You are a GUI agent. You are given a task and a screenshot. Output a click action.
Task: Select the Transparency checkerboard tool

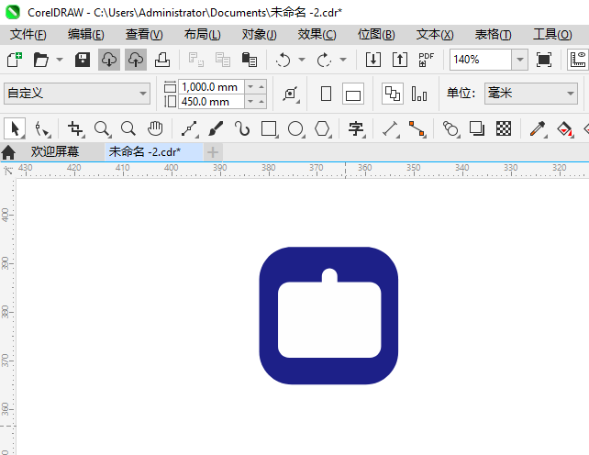pyautogui.click(x=504, y=128)
